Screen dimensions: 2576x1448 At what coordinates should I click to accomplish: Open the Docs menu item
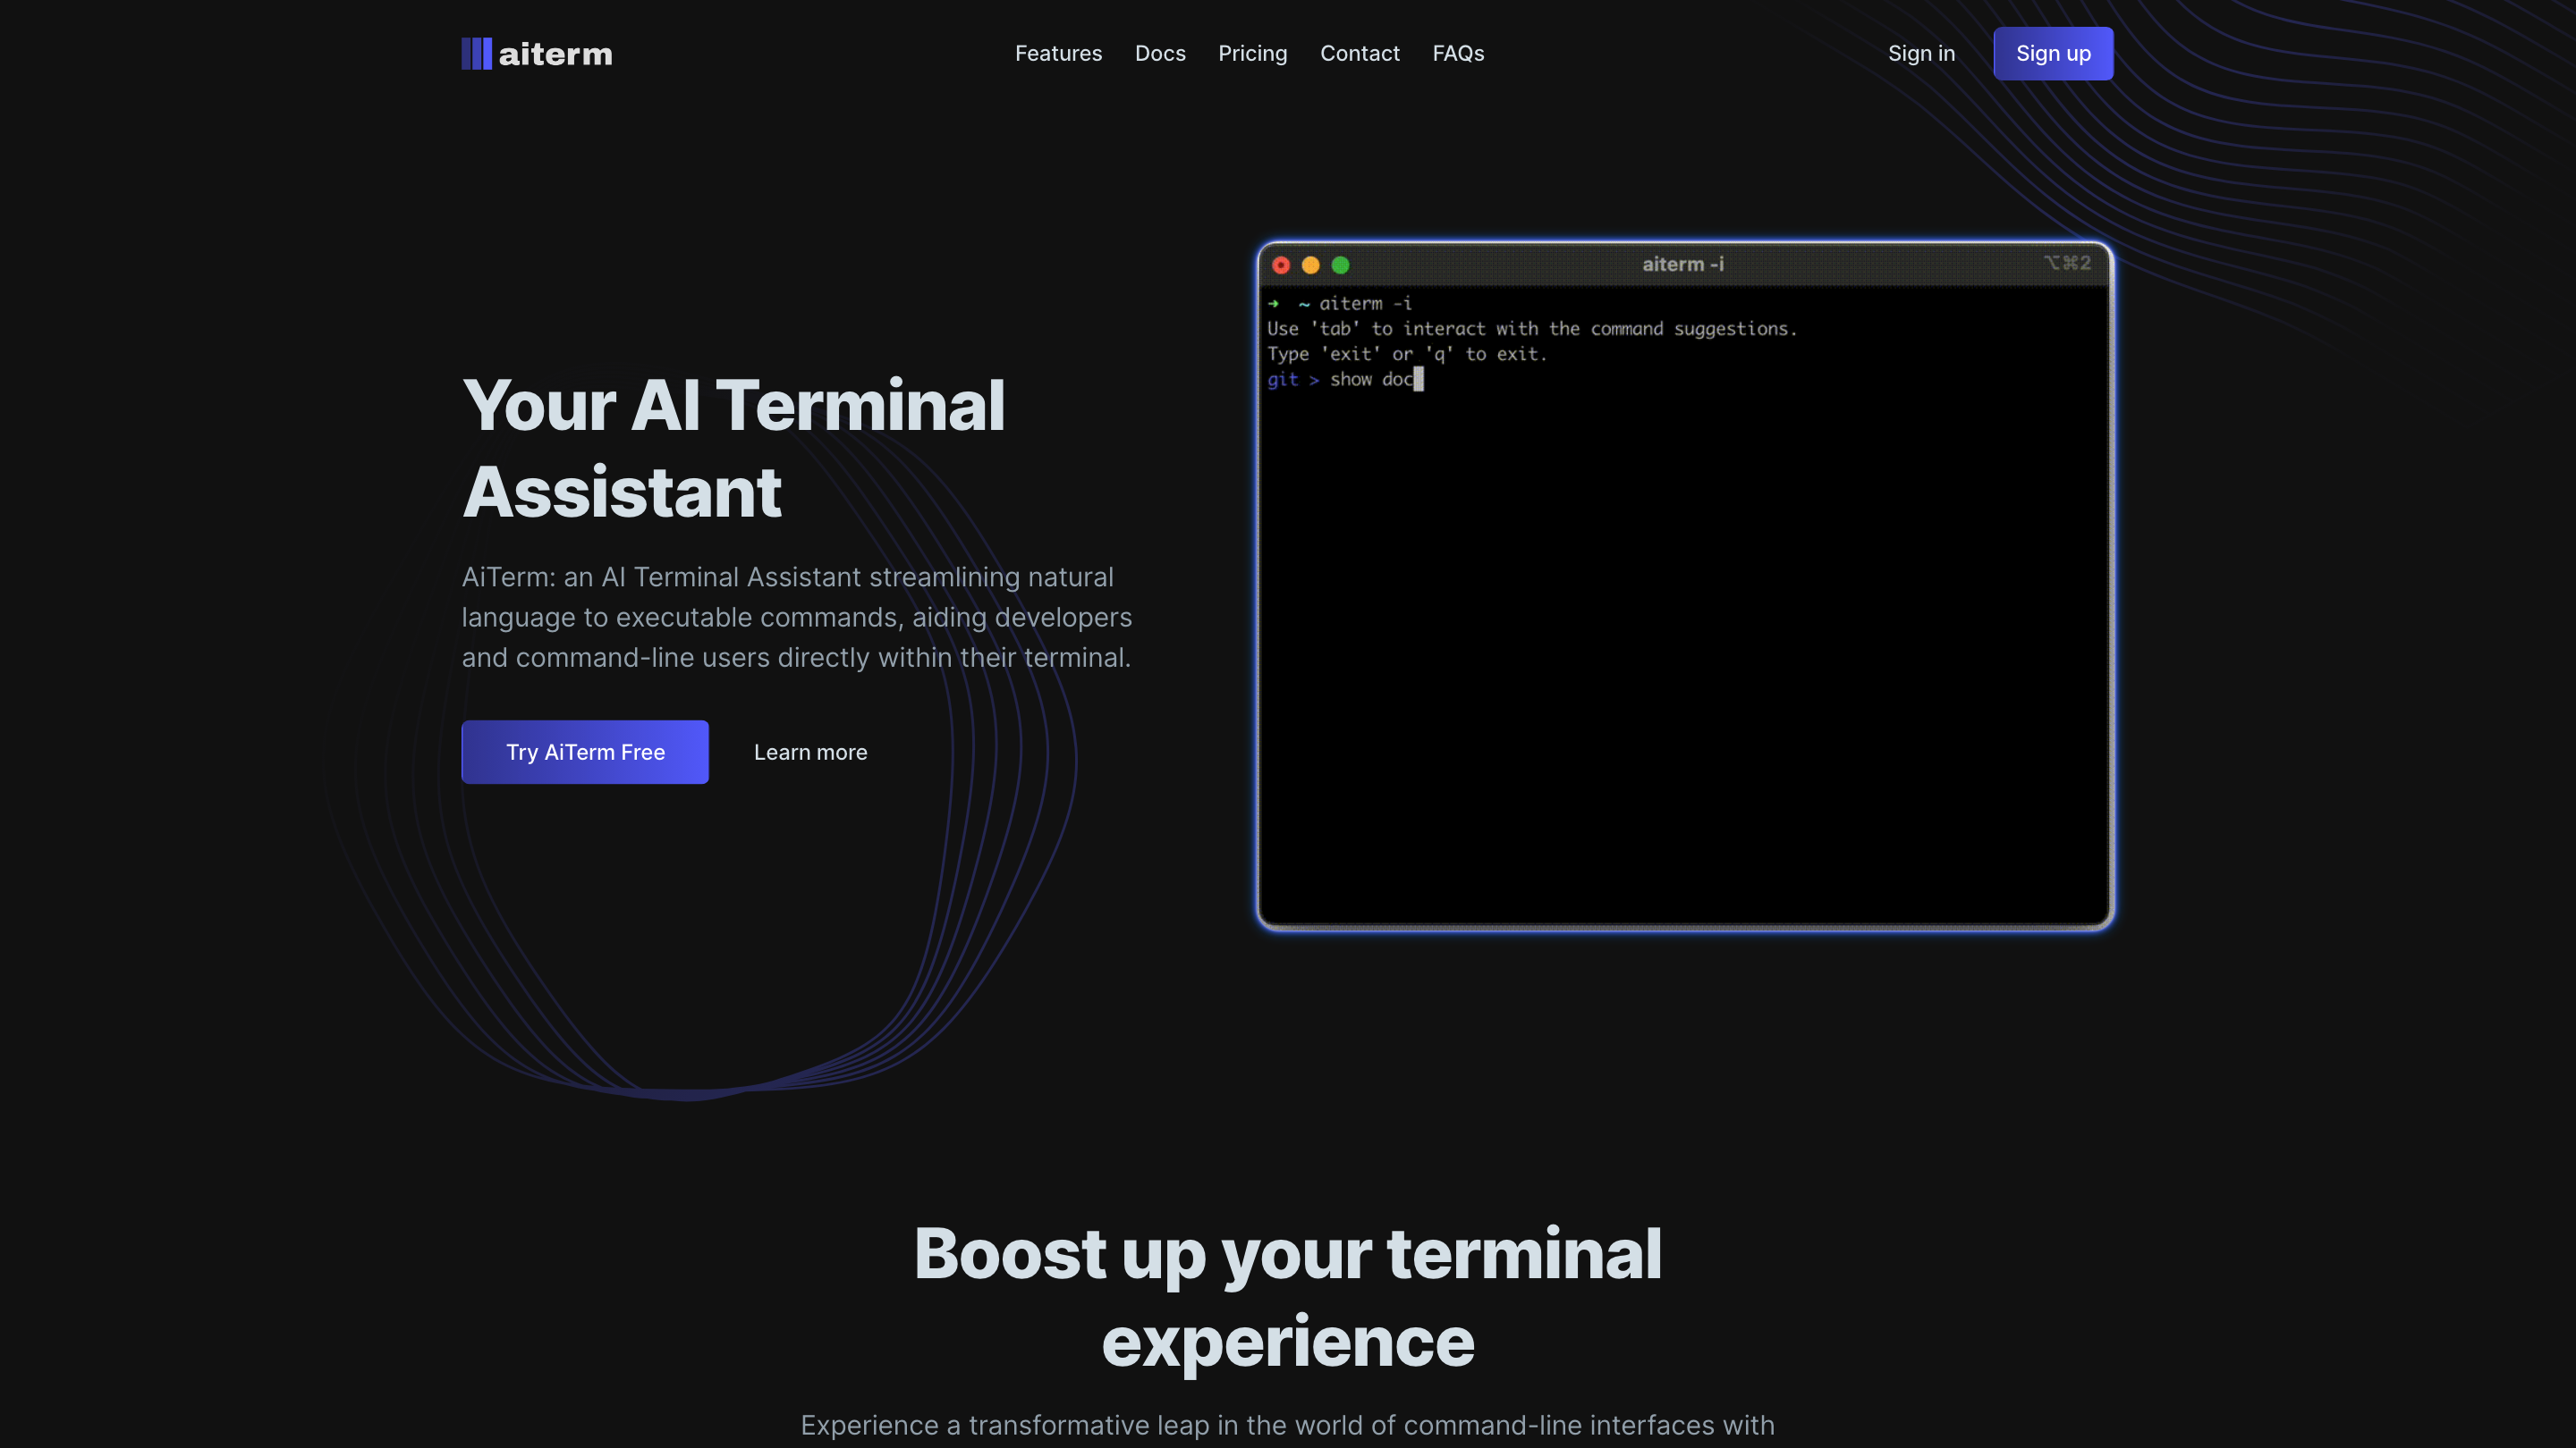tap(1160, 53)
